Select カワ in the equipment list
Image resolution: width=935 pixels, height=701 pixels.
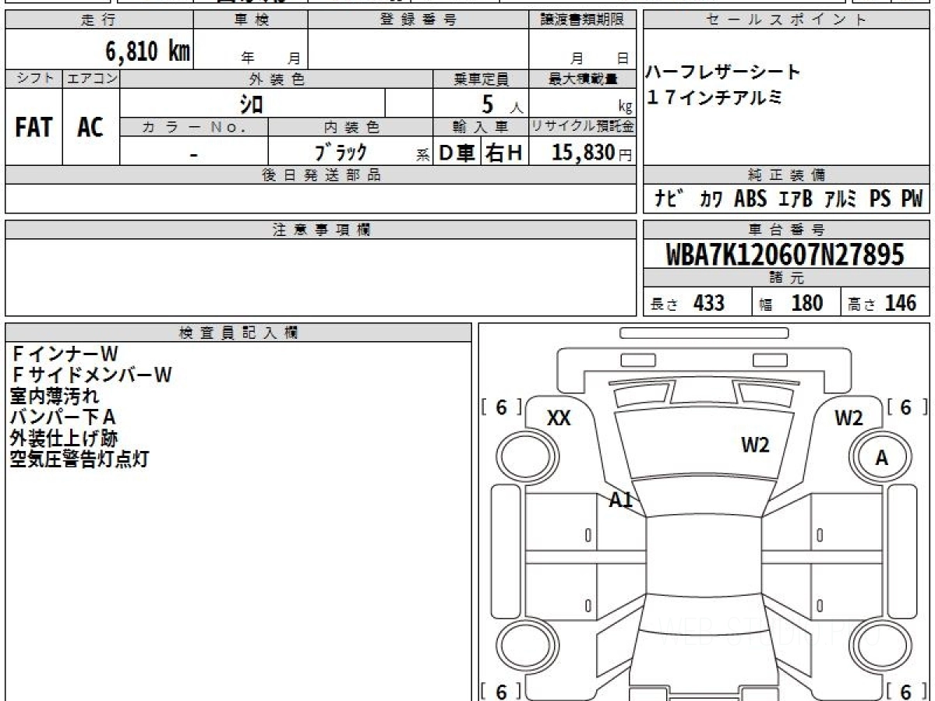pyautogui.click(x=710, y=199)
